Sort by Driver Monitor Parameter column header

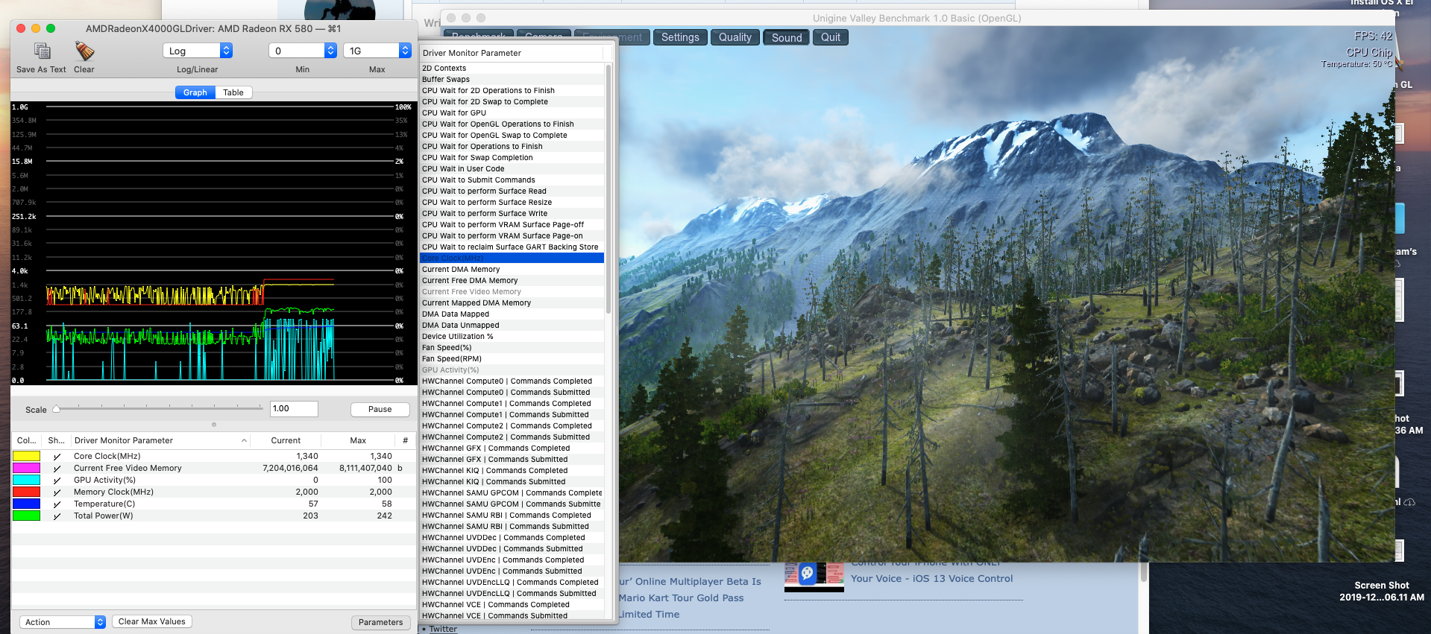pos(160,440)
